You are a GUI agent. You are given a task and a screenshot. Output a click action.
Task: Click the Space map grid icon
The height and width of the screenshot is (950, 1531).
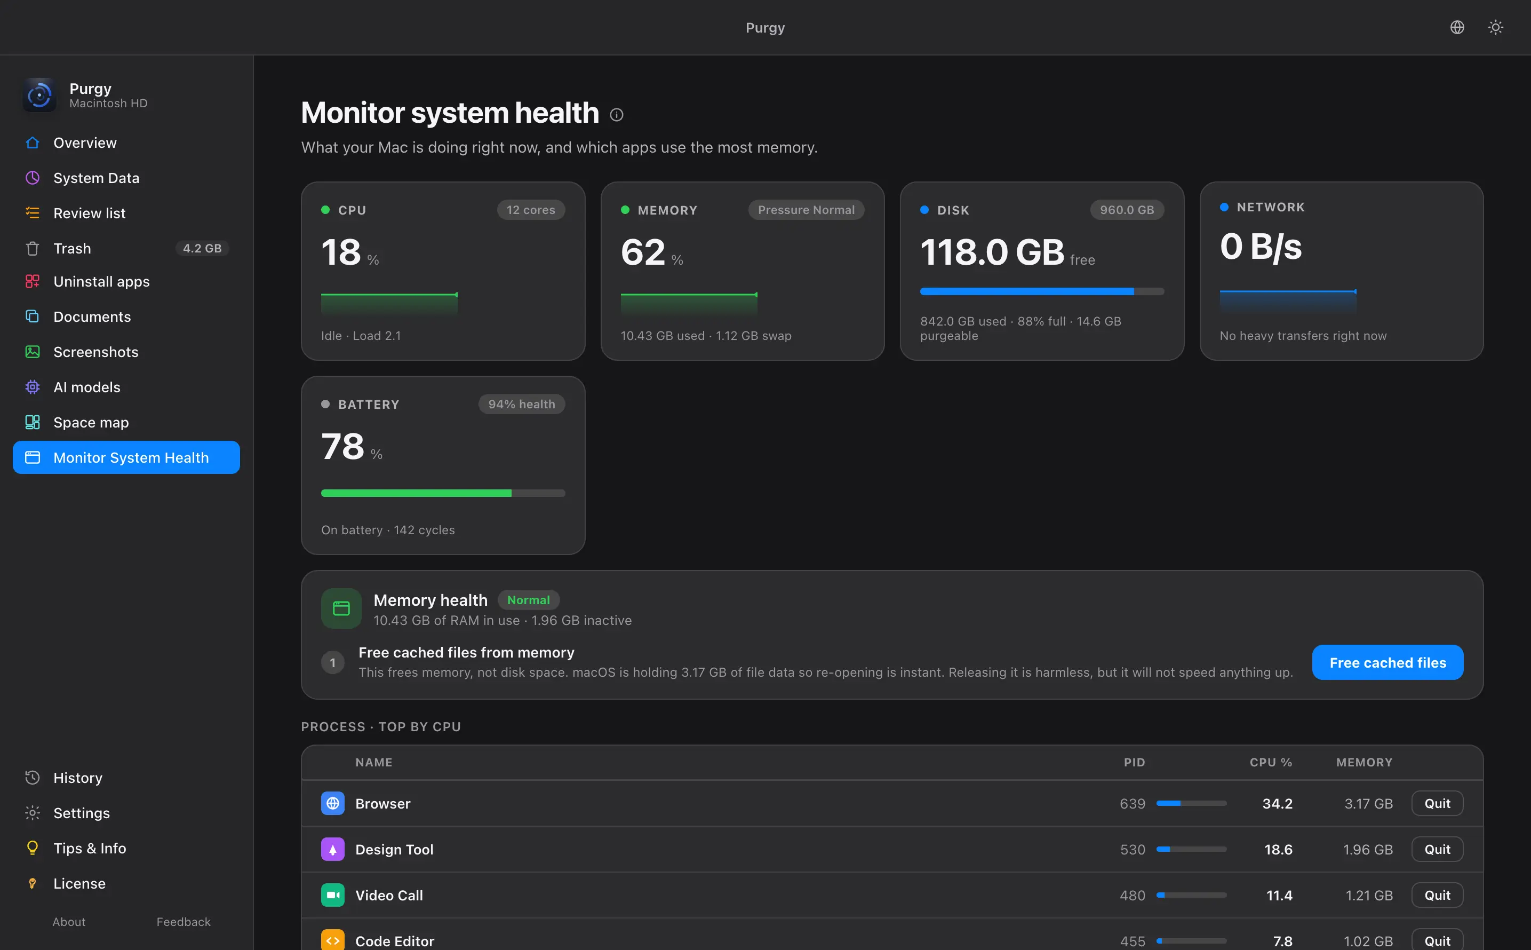tap(33, 422)
